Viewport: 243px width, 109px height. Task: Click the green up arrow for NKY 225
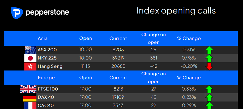[x=209, y=58]
